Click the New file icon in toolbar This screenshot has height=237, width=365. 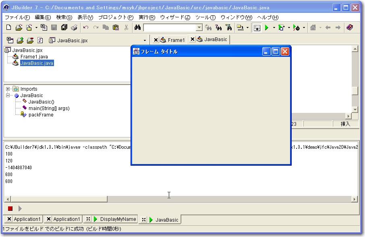click(9, 27)
